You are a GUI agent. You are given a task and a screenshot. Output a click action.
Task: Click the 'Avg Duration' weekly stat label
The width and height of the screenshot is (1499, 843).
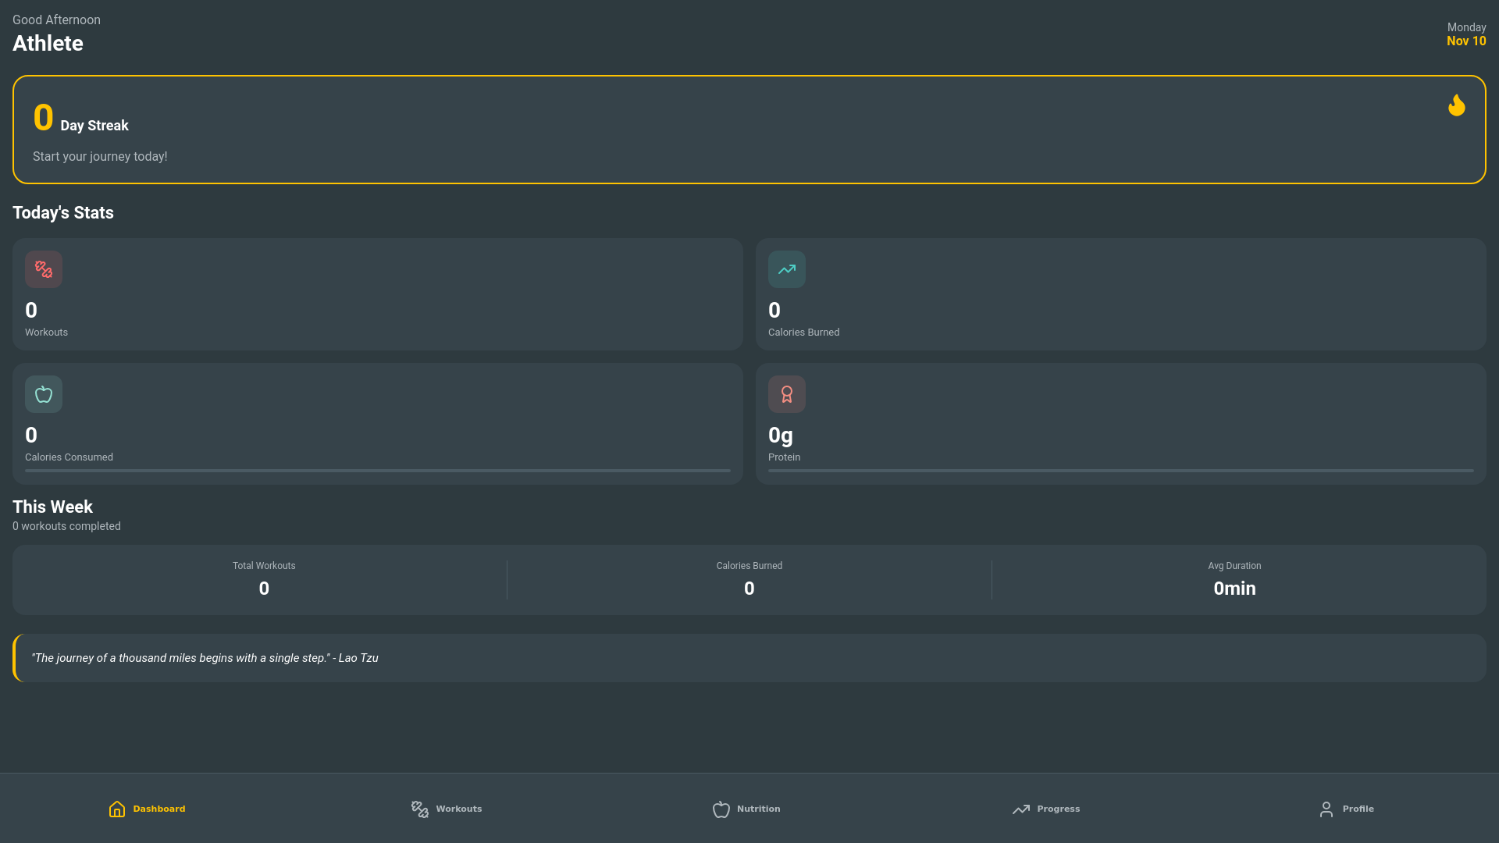click(x=1234, y=566)
